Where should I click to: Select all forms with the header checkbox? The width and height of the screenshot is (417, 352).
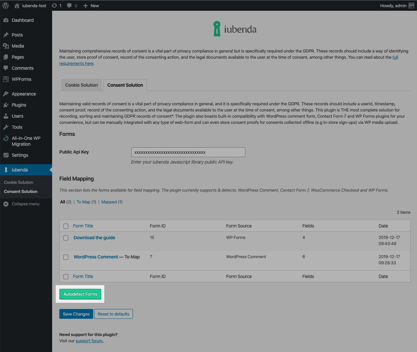(66, 226)
